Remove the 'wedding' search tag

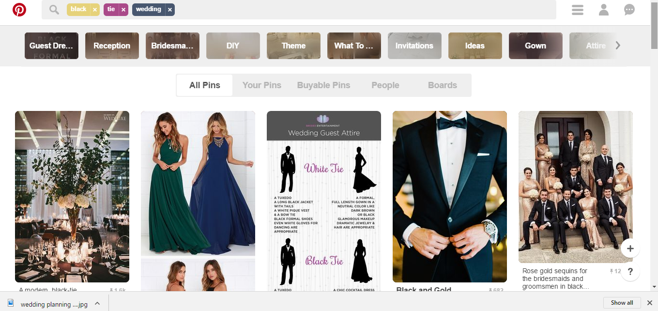[x=169, y=10]
